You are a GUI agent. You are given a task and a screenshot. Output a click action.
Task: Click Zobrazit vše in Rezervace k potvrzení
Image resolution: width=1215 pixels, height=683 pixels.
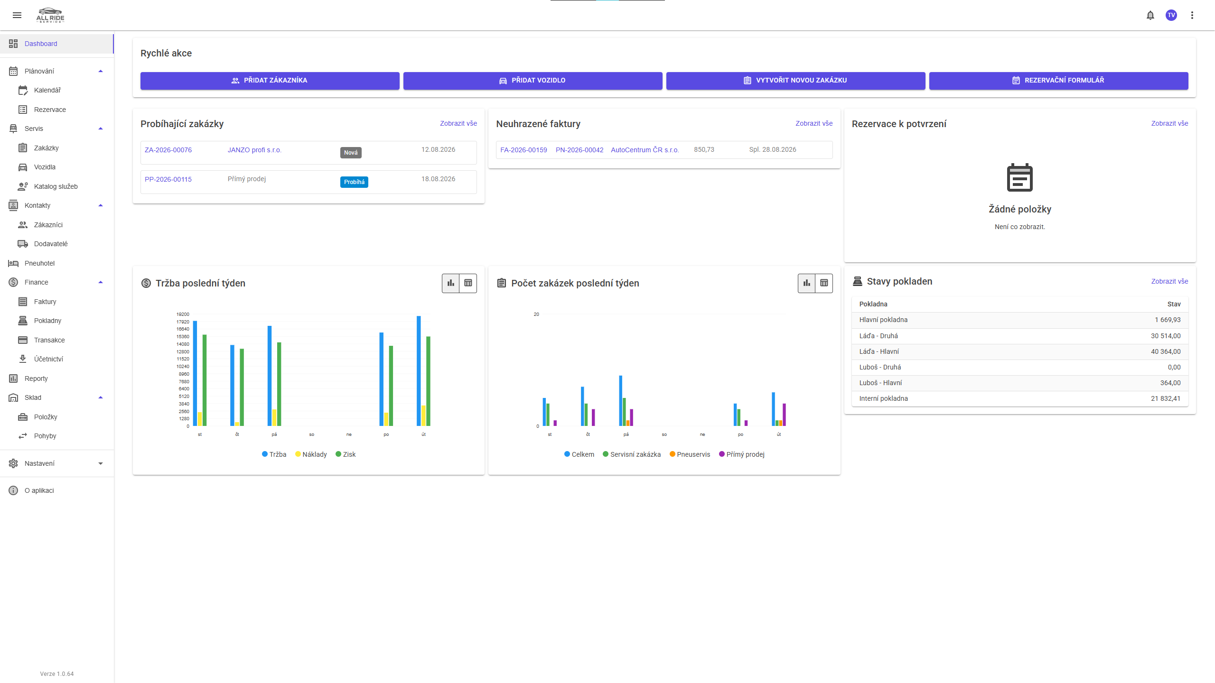coord(1169,123)
